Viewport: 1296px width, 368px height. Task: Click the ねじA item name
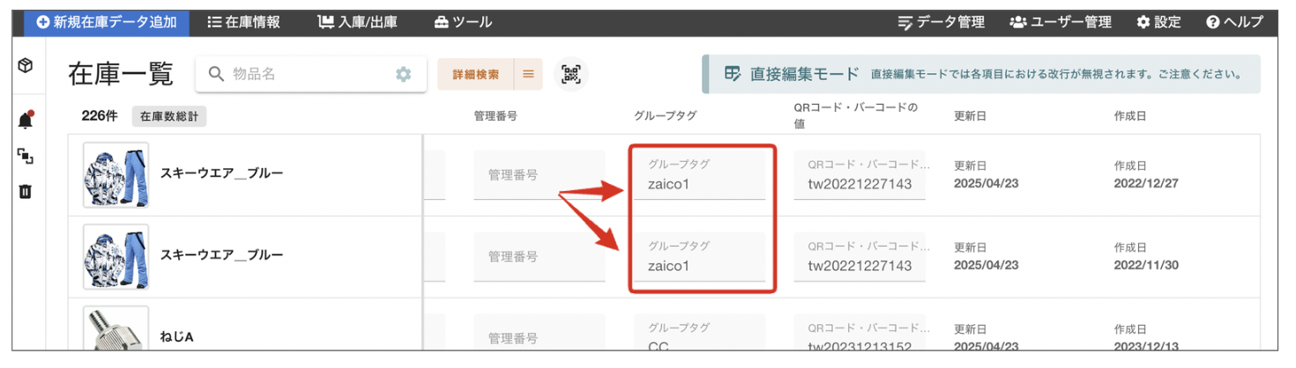click(177, 336)
